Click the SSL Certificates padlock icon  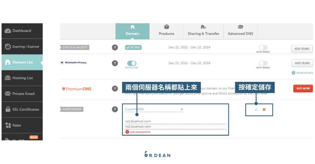click(8, 109)
